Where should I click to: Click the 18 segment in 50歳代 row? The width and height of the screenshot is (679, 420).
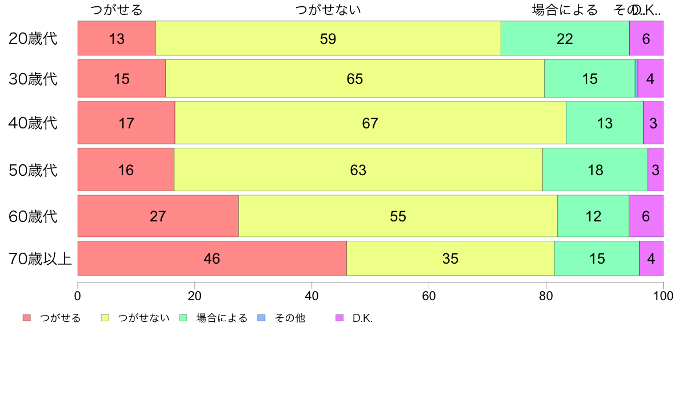596,169
